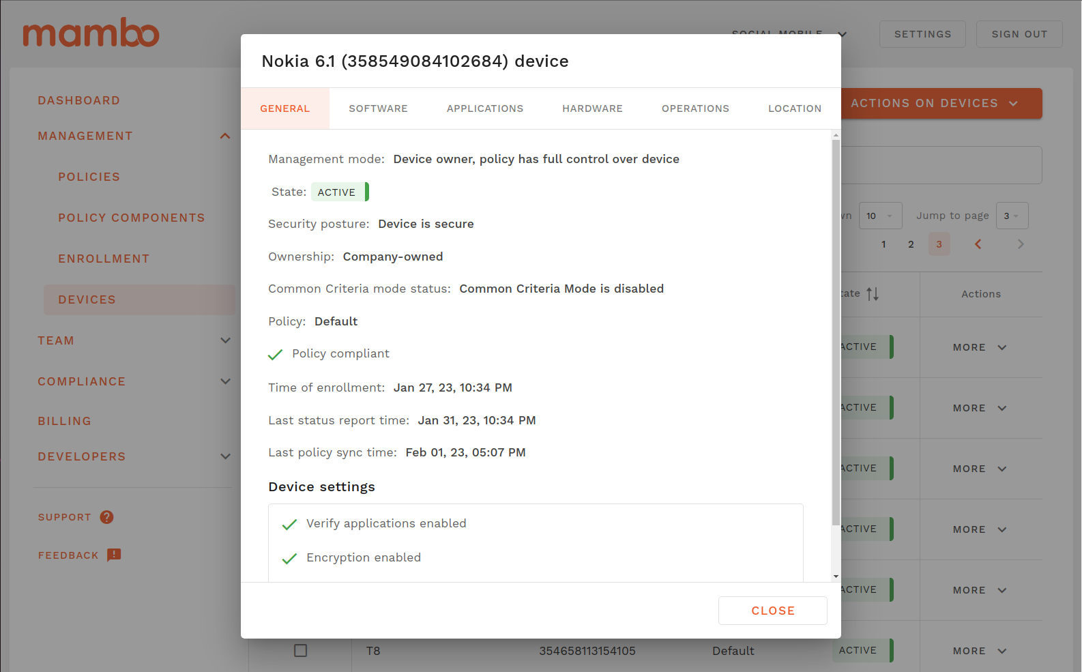Open Policy Components in the sidebar
This screenshot has height=672, width=1082.
[132, 218]
